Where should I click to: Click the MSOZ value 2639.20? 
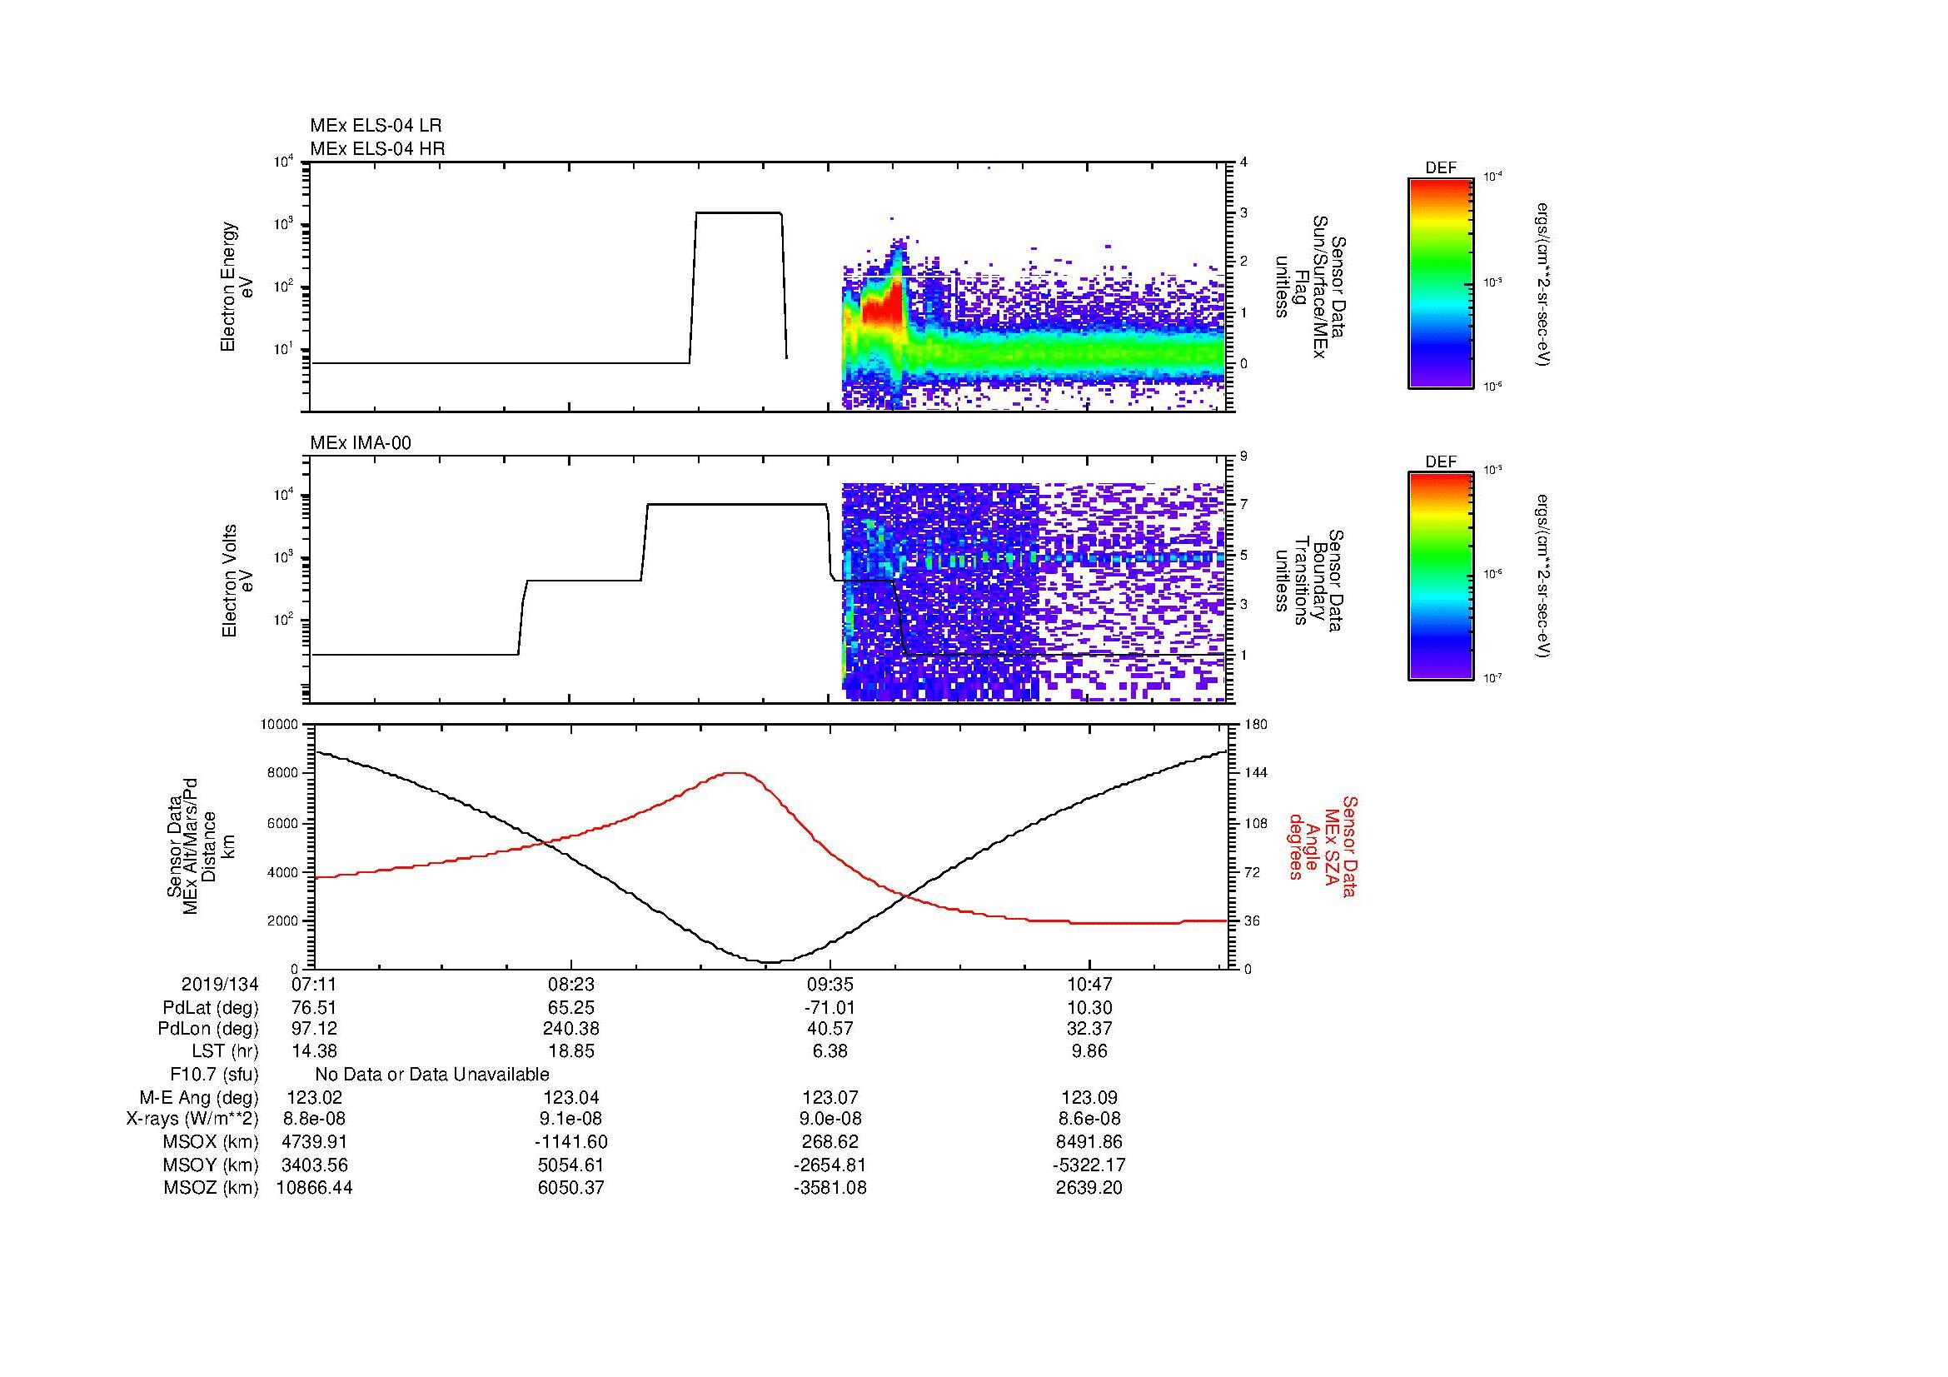1089,1188
